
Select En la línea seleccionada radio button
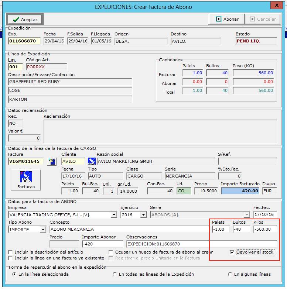(x=14, y=274)
